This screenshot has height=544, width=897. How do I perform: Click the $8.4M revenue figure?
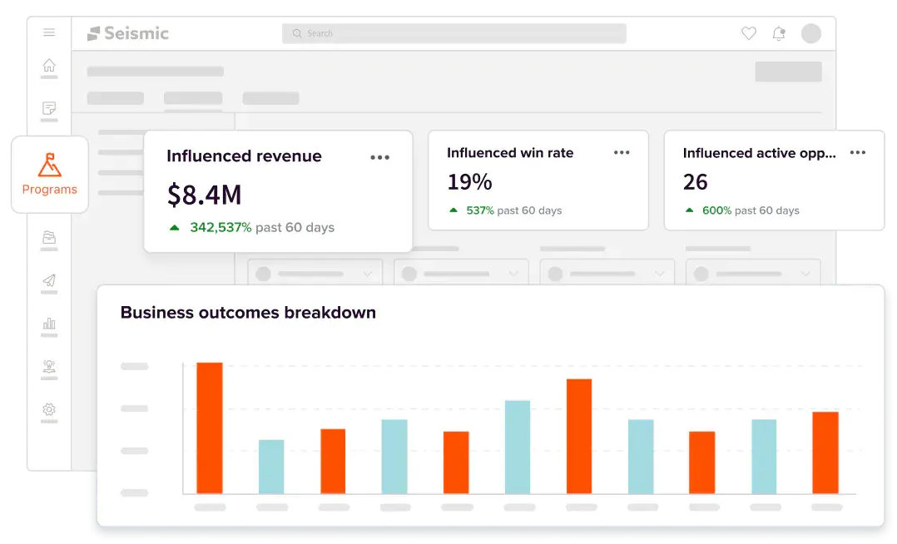[x=204, y=195]
